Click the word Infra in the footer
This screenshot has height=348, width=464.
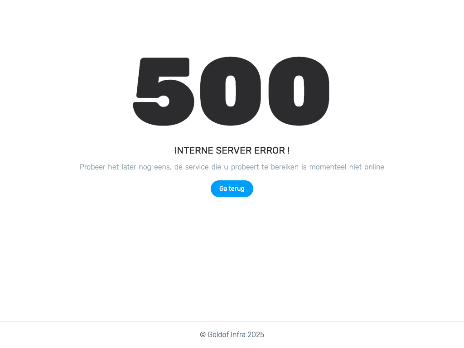(x=238, y=335)
